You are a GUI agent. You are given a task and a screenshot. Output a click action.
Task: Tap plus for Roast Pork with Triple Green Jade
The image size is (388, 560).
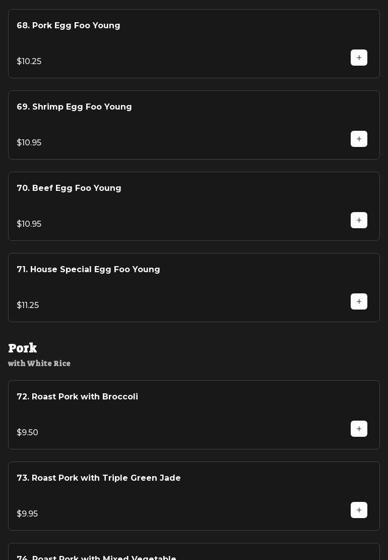click(x=359, y=510)
